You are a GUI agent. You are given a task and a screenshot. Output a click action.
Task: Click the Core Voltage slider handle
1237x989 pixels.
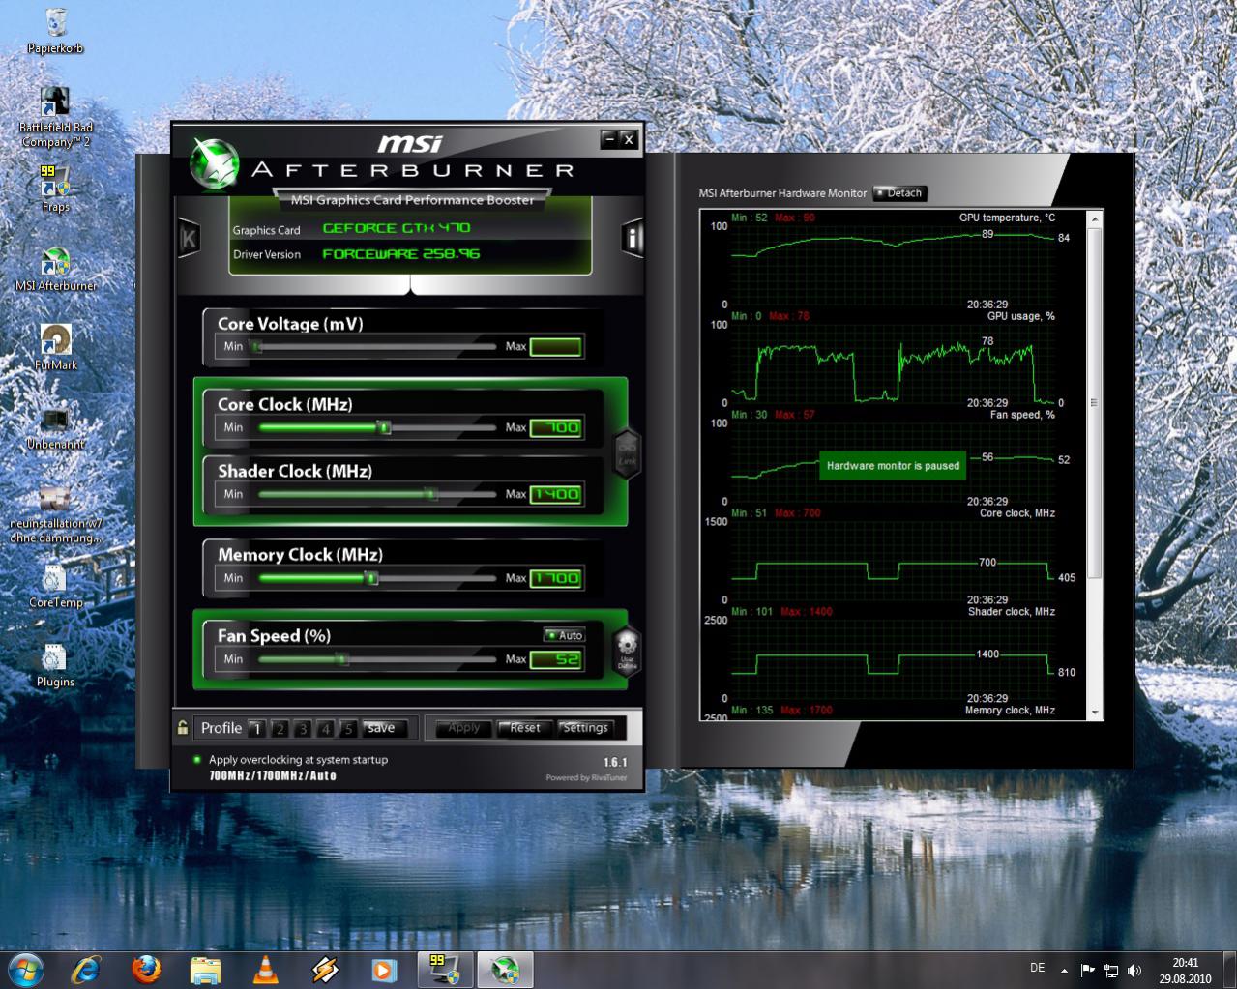[256, 346]
